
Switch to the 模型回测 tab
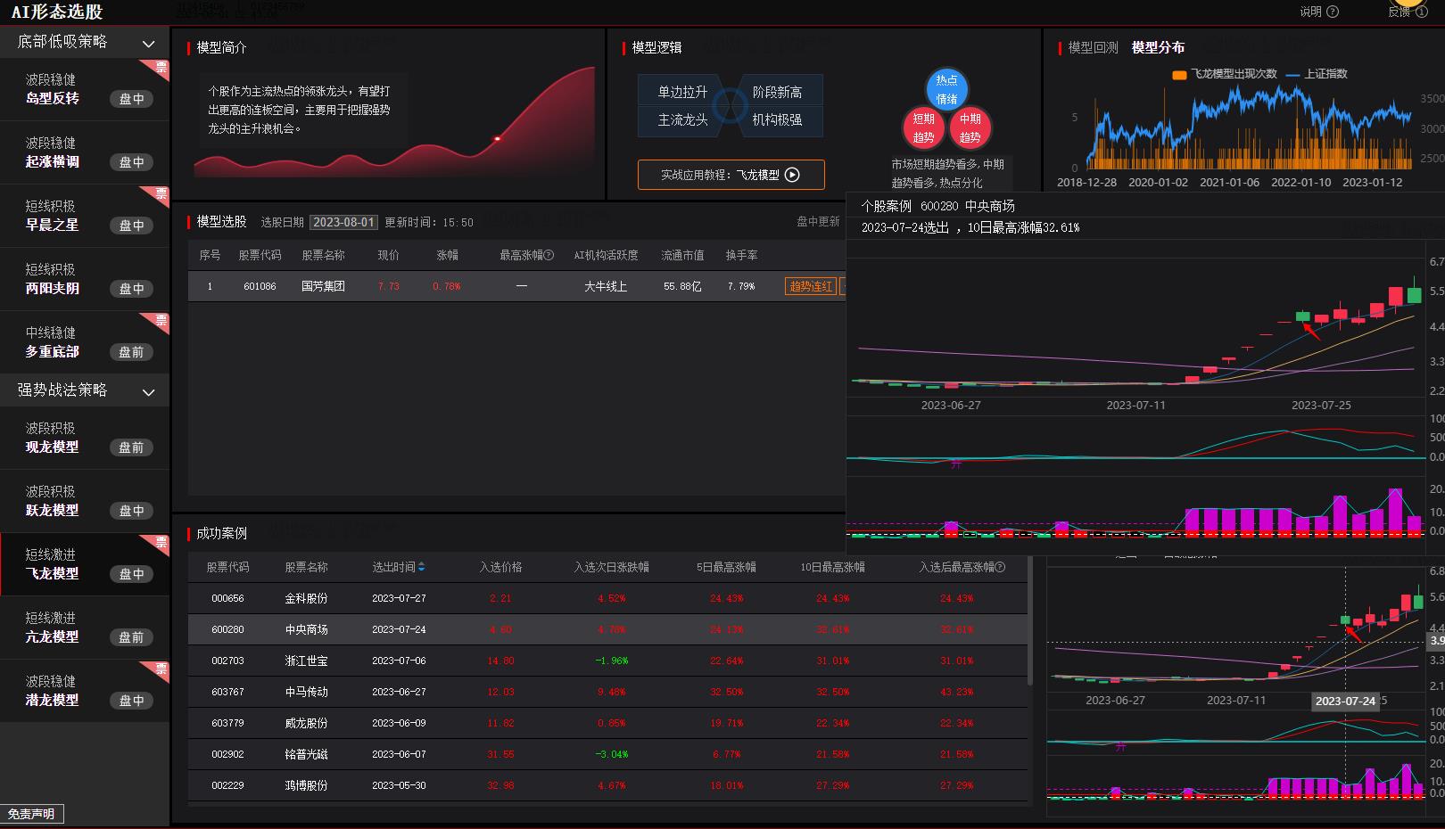pos(1093,47)
